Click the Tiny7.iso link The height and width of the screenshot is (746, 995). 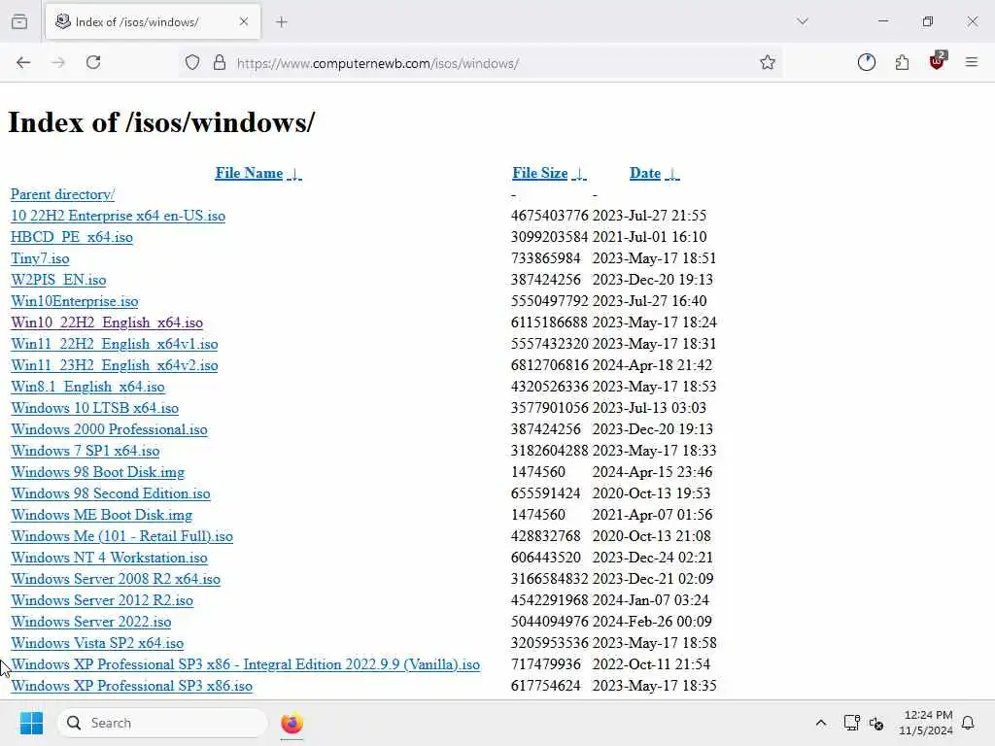(40, 258)
